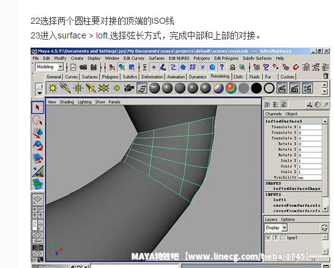Open Edit Curves menu
Screen dimensions: 334x268
tap(134, 58)
